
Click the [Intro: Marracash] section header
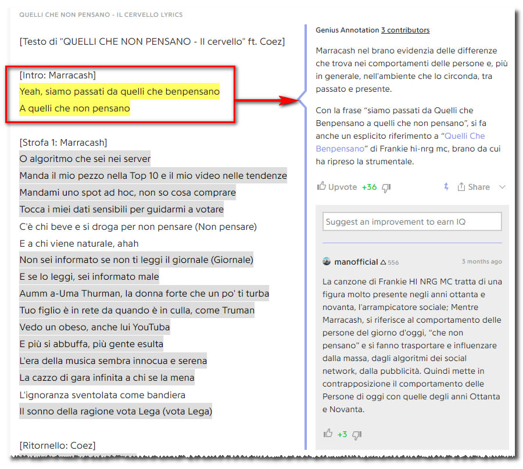point(58,75)
